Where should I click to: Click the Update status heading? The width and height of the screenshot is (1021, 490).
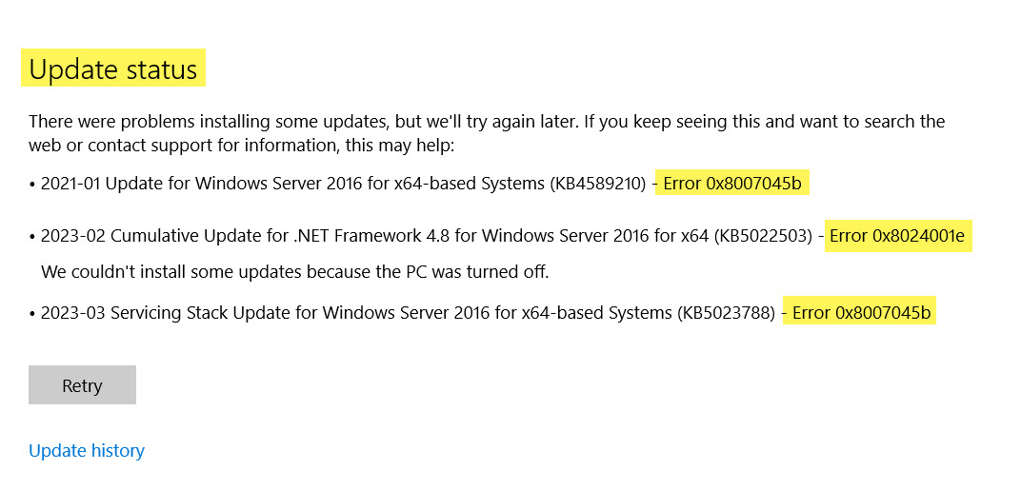[113, 69]
